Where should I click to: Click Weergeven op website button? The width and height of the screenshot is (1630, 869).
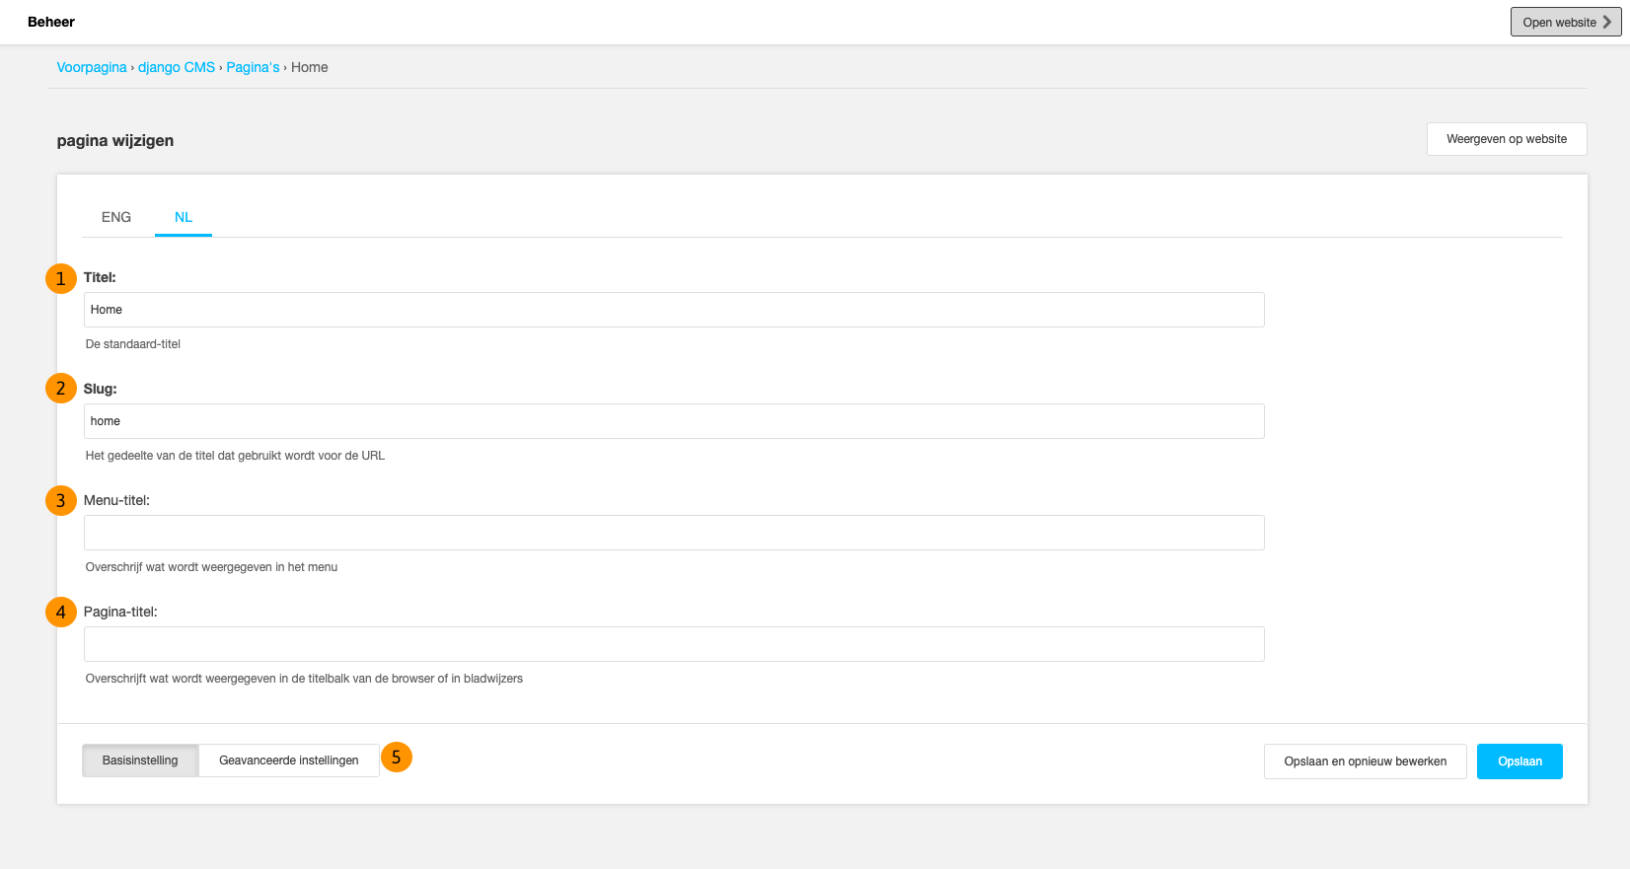pos(1506,139)
